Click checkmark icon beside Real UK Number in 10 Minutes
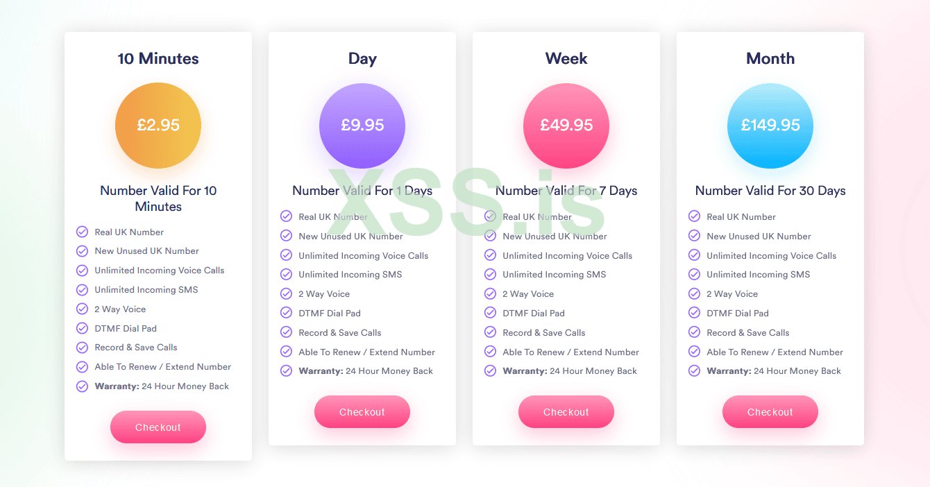930x487 pixels. (x=82, y=232)
